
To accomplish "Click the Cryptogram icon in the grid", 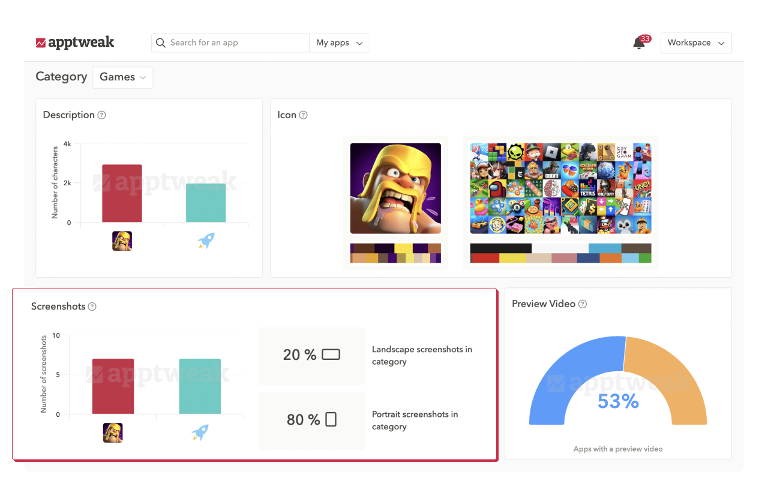I will pos(624,152).
